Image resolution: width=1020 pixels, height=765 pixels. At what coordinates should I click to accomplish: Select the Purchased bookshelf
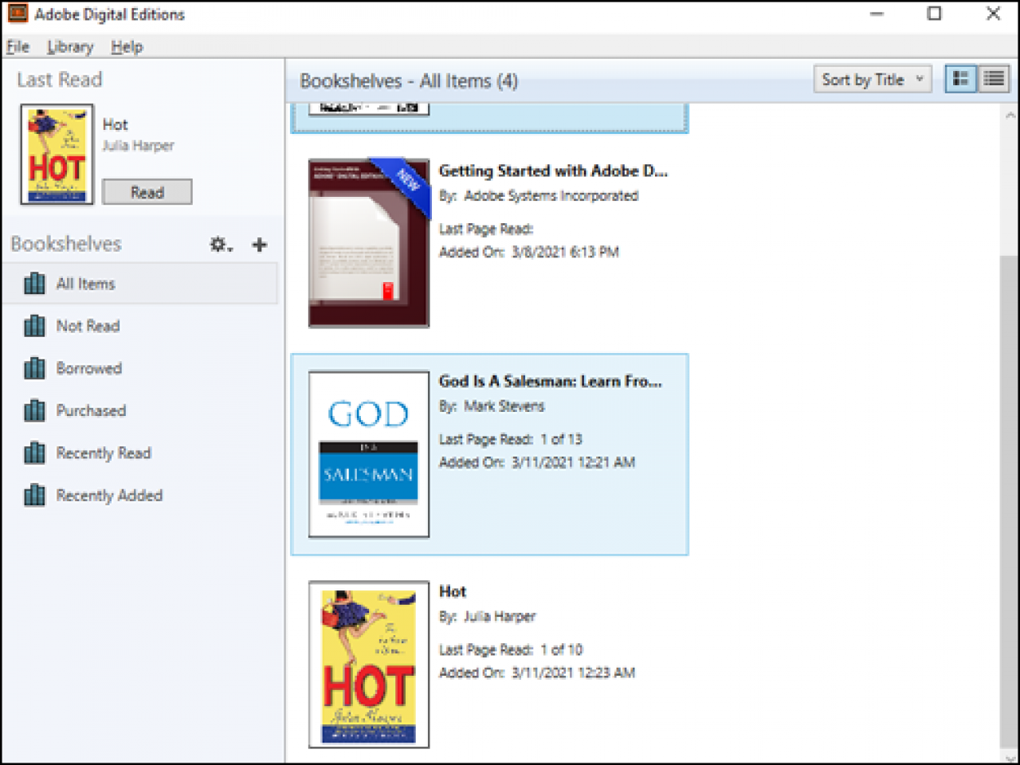click(x=140, y=410)
